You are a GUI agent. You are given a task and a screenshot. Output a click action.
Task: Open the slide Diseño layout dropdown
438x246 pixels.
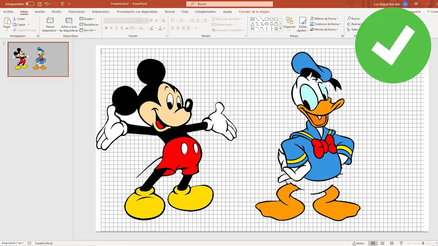tap(87, 19)
